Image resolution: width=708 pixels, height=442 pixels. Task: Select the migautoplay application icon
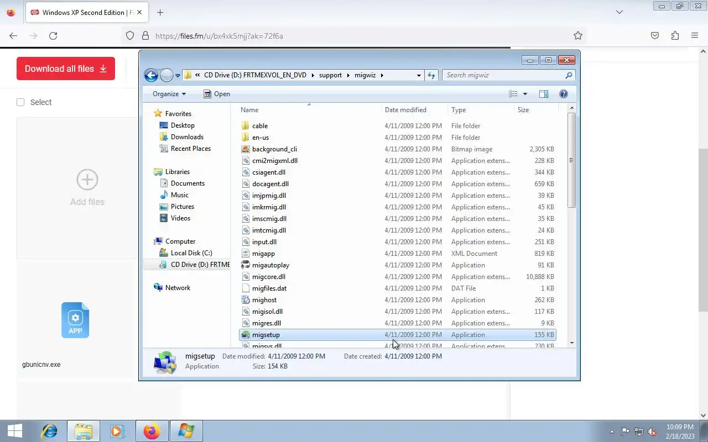[246, 265]
